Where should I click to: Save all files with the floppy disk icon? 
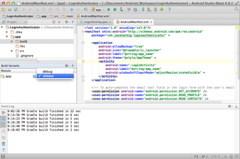(x=10, y=10)
